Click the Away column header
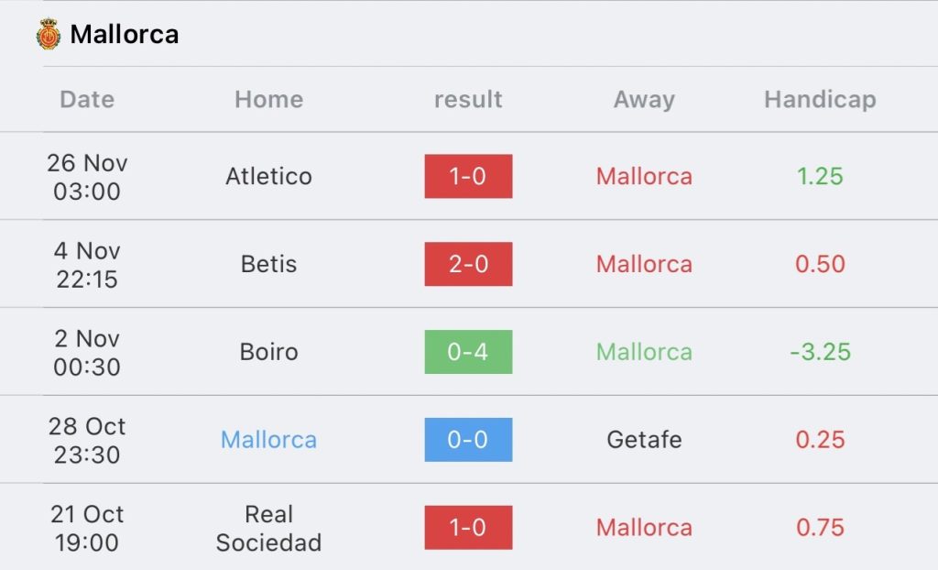This screenshot has width=938, height=570. point(644,99)
